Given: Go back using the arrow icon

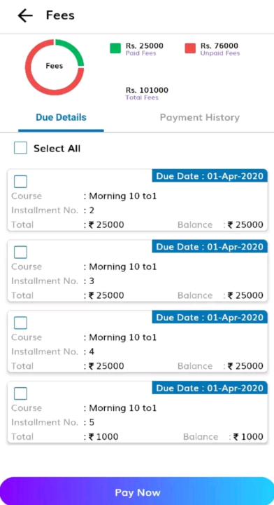Looking at the screenshot, I should point(25,15).
